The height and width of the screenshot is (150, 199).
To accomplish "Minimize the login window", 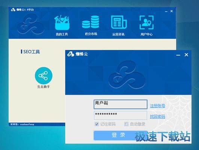I will click(x=178, y=55).
